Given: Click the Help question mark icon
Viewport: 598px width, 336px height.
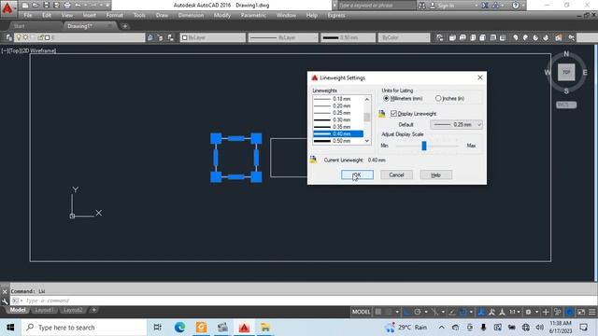Looking at the screenshot, I should click(x=515, y=6).
